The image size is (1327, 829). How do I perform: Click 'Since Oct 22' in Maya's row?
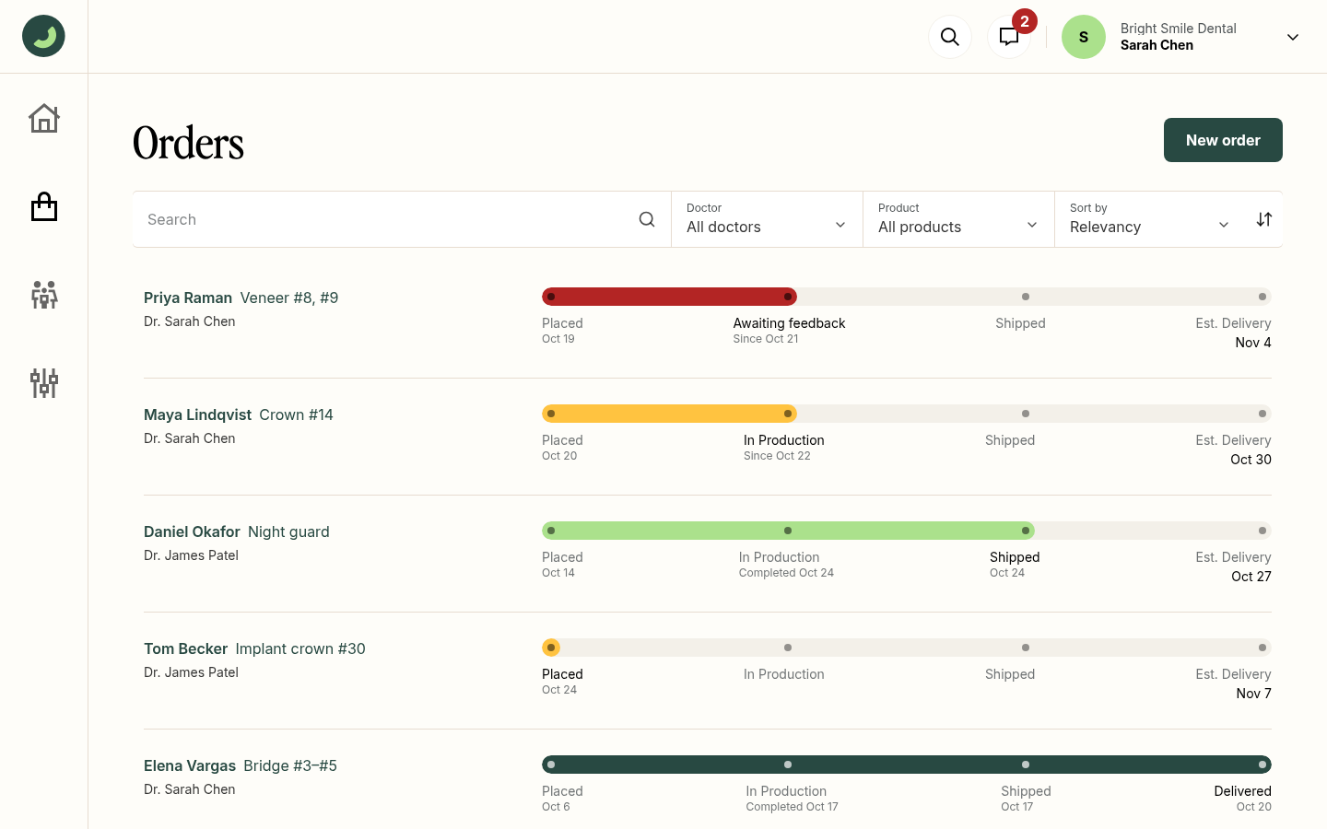[777, 456]
